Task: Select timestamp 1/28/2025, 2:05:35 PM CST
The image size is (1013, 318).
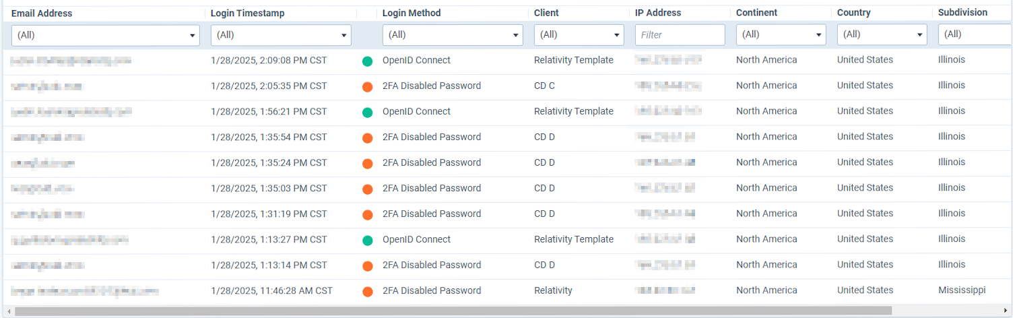Action: pyautogui.click(x=269, y=86)
